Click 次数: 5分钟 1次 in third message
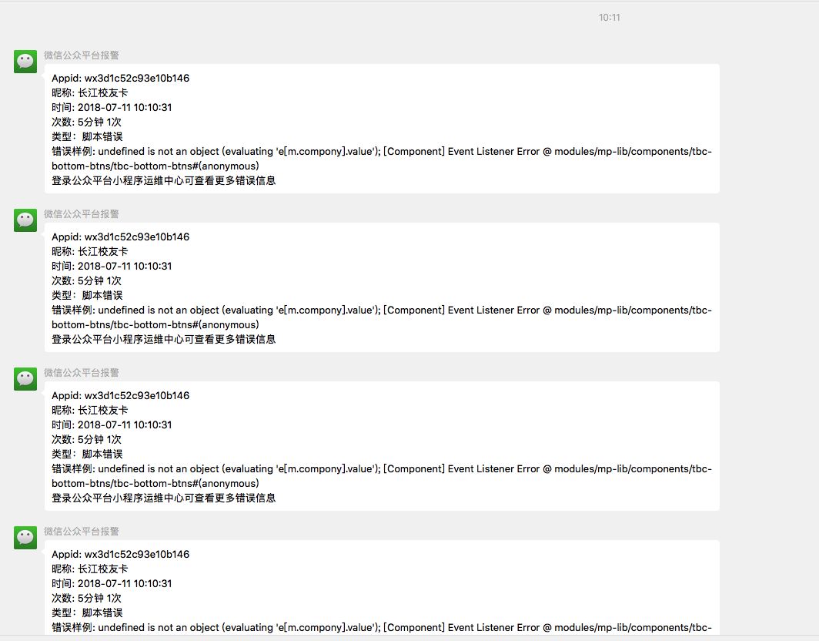Screen dimensions: 819x641 [87, 439]
